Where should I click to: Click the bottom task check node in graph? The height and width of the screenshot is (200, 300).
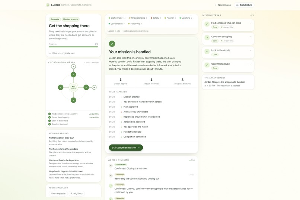[x=73, y=100]
